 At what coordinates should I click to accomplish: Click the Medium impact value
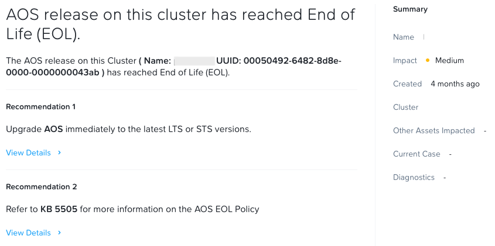pyautogui.click(x=449, y=60)
